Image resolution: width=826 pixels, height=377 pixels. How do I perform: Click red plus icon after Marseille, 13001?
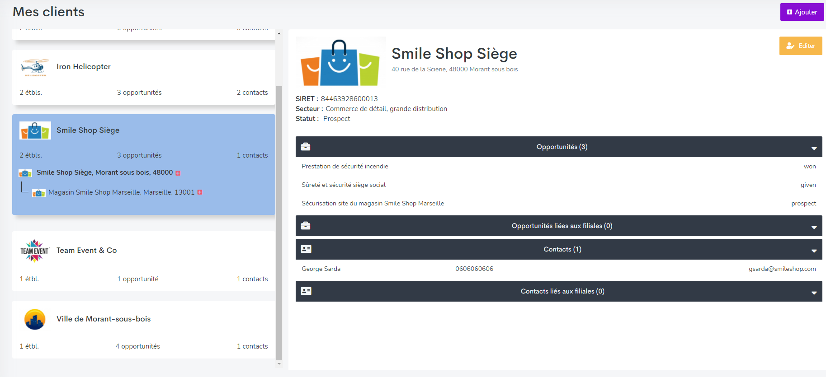pos(200,192)
